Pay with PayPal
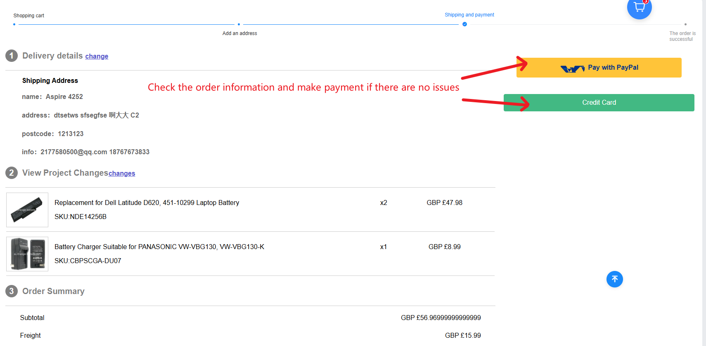Viewport: 706px width, 346px height. pos(599,68)
